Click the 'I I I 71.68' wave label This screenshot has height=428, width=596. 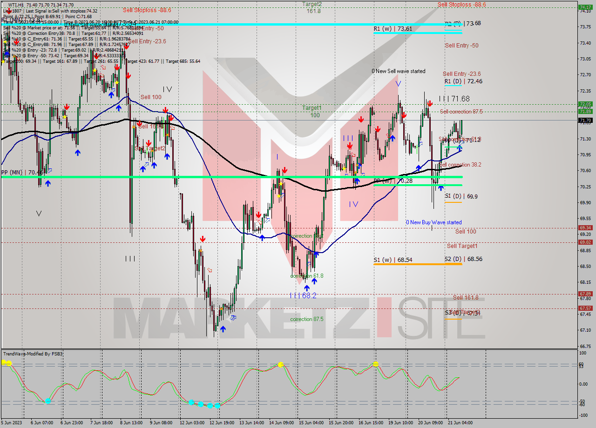tap(454, 98)
